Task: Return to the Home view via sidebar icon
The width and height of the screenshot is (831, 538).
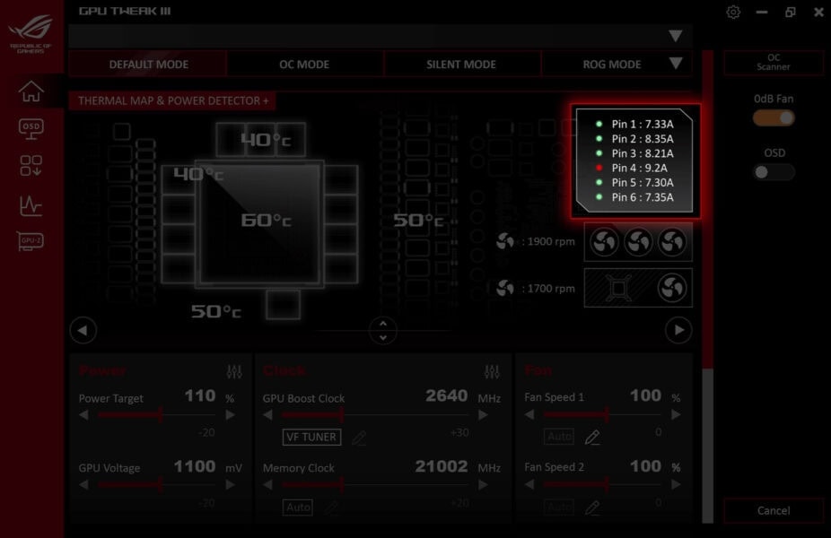Action: click(x=30, y=90)
